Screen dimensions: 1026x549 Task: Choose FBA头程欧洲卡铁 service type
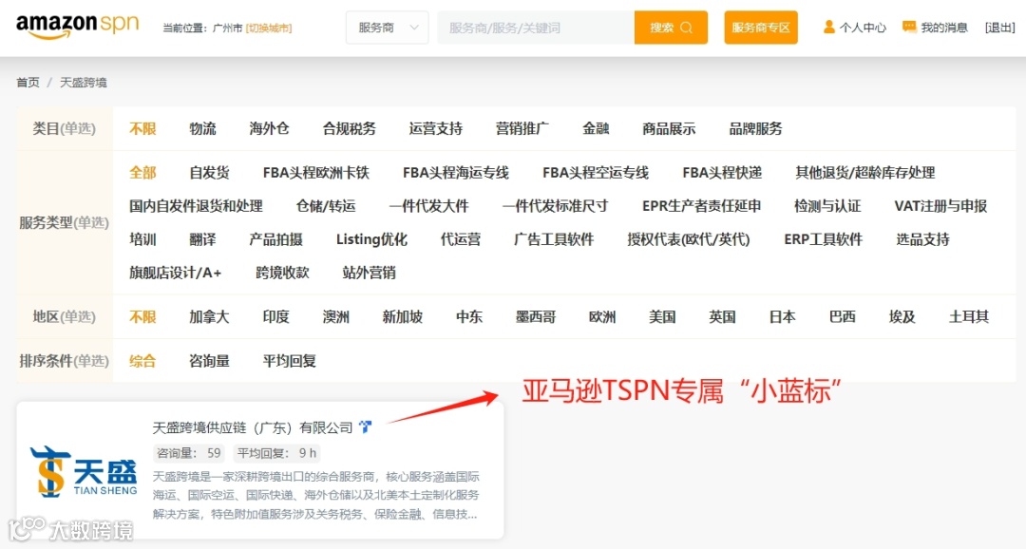pyautogui.click(x=316, y=173)
